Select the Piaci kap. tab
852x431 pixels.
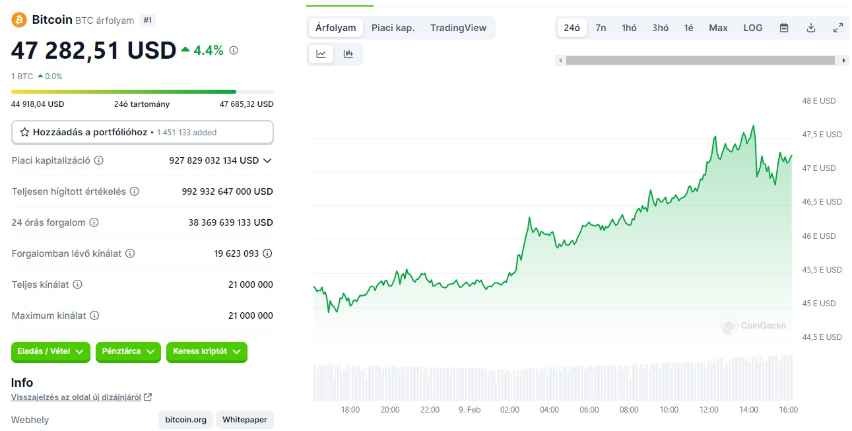393,28
